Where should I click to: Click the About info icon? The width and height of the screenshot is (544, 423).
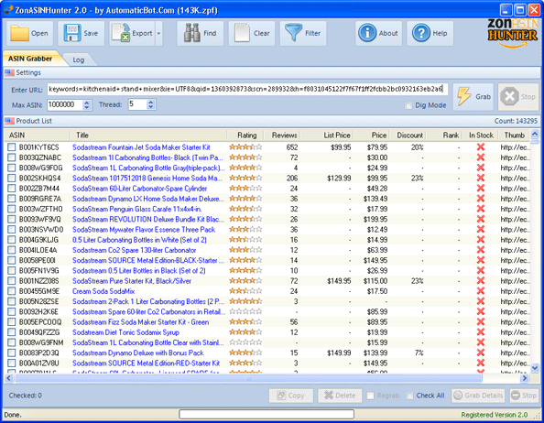click(x=367, y=33)
